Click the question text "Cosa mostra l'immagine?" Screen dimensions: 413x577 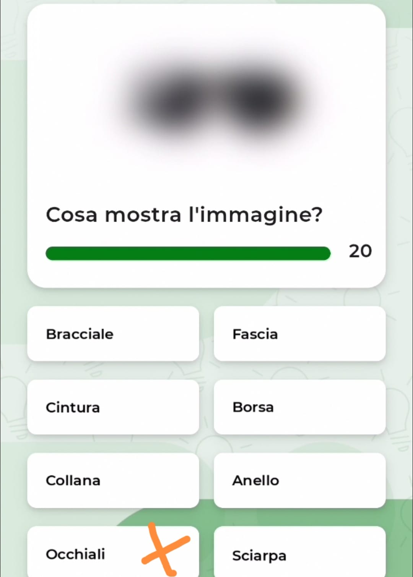click(184, 214)
